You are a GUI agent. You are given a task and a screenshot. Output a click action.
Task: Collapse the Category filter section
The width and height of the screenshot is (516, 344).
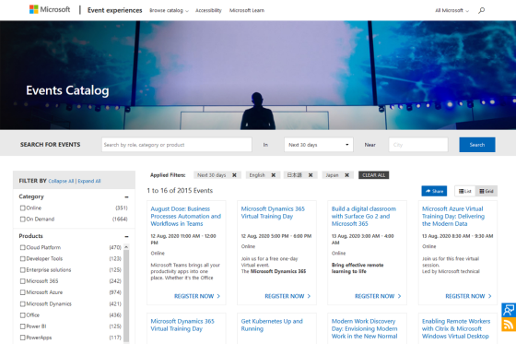click(127, 197)
